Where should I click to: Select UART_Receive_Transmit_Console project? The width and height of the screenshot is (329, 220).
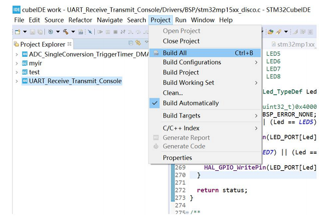(x=72, y=81)
